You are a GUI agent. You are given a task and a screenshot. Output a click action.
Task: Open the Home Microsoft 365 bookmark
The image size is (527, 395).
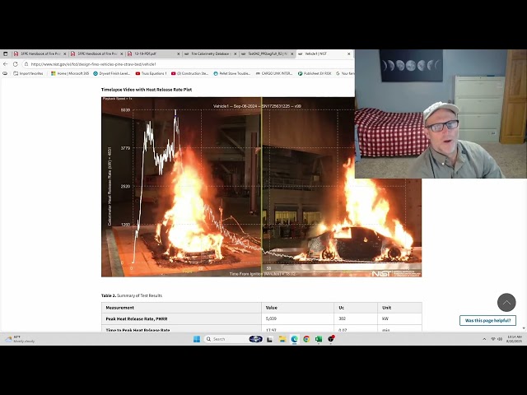(70, 73)
